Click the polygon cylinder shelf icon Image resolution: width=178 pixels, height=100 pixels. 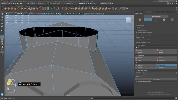[12, 9]
